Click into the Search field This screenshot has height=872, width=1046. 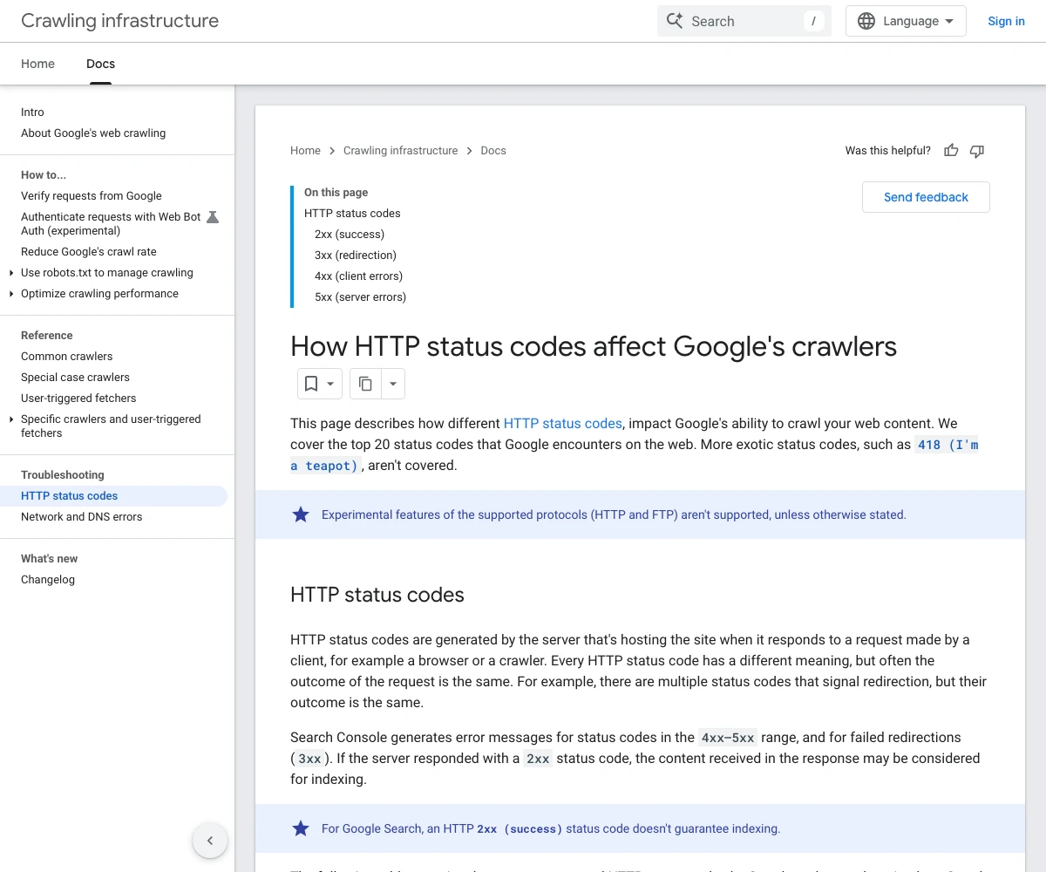(x=744, y=21)
